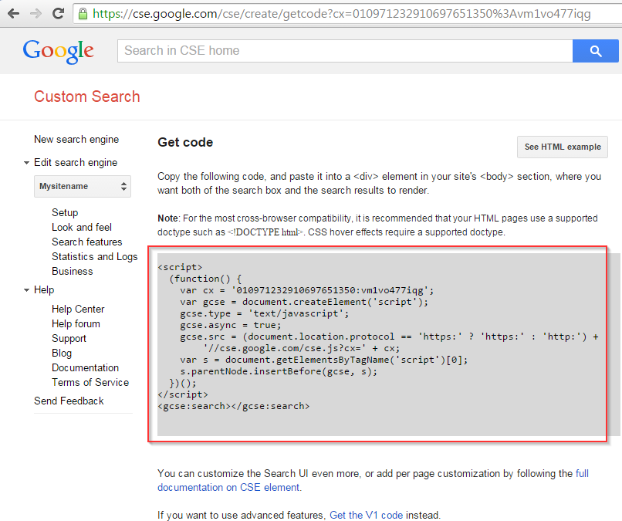Open Search features

point(87,242)
